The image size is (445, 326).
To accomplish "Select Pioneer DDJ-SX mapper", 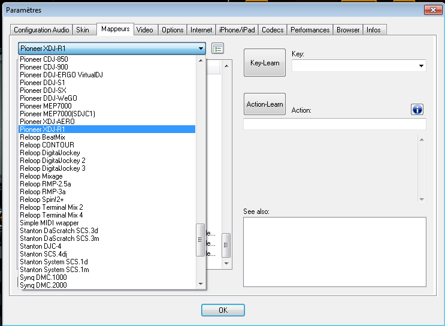I will (44, 90).
